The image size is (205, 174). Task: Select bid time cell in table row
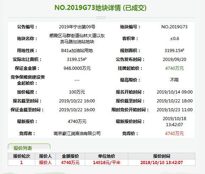(162, 163)
